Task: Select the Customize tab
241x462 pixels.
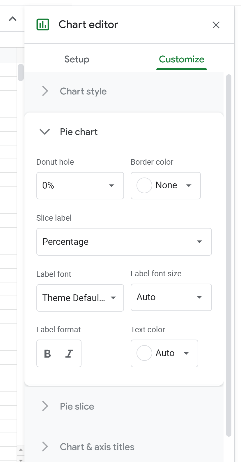Action: (181, 59)
